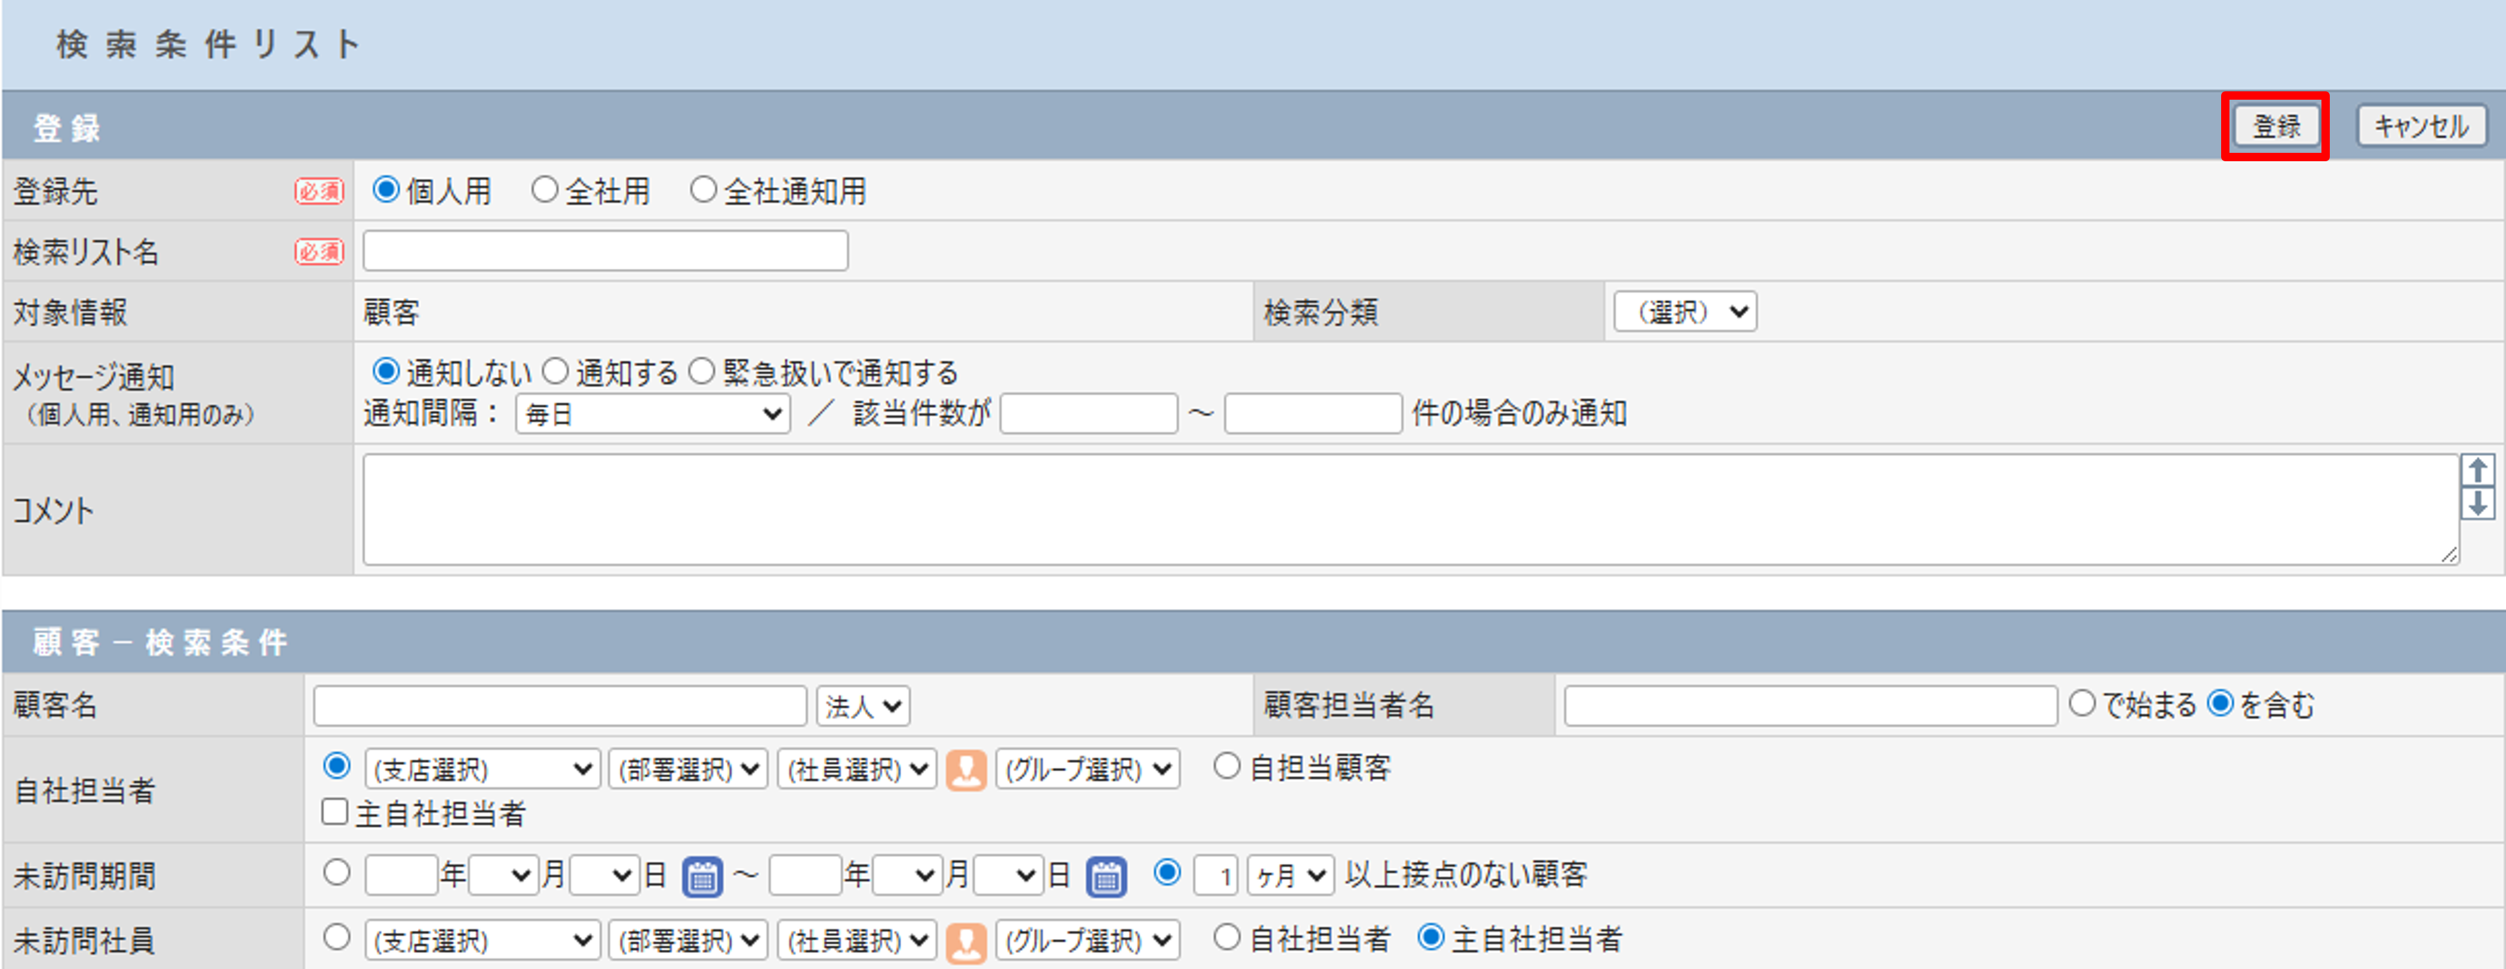
Task: Check the 主自社担当者 checkbox
Action: [334, 811]
